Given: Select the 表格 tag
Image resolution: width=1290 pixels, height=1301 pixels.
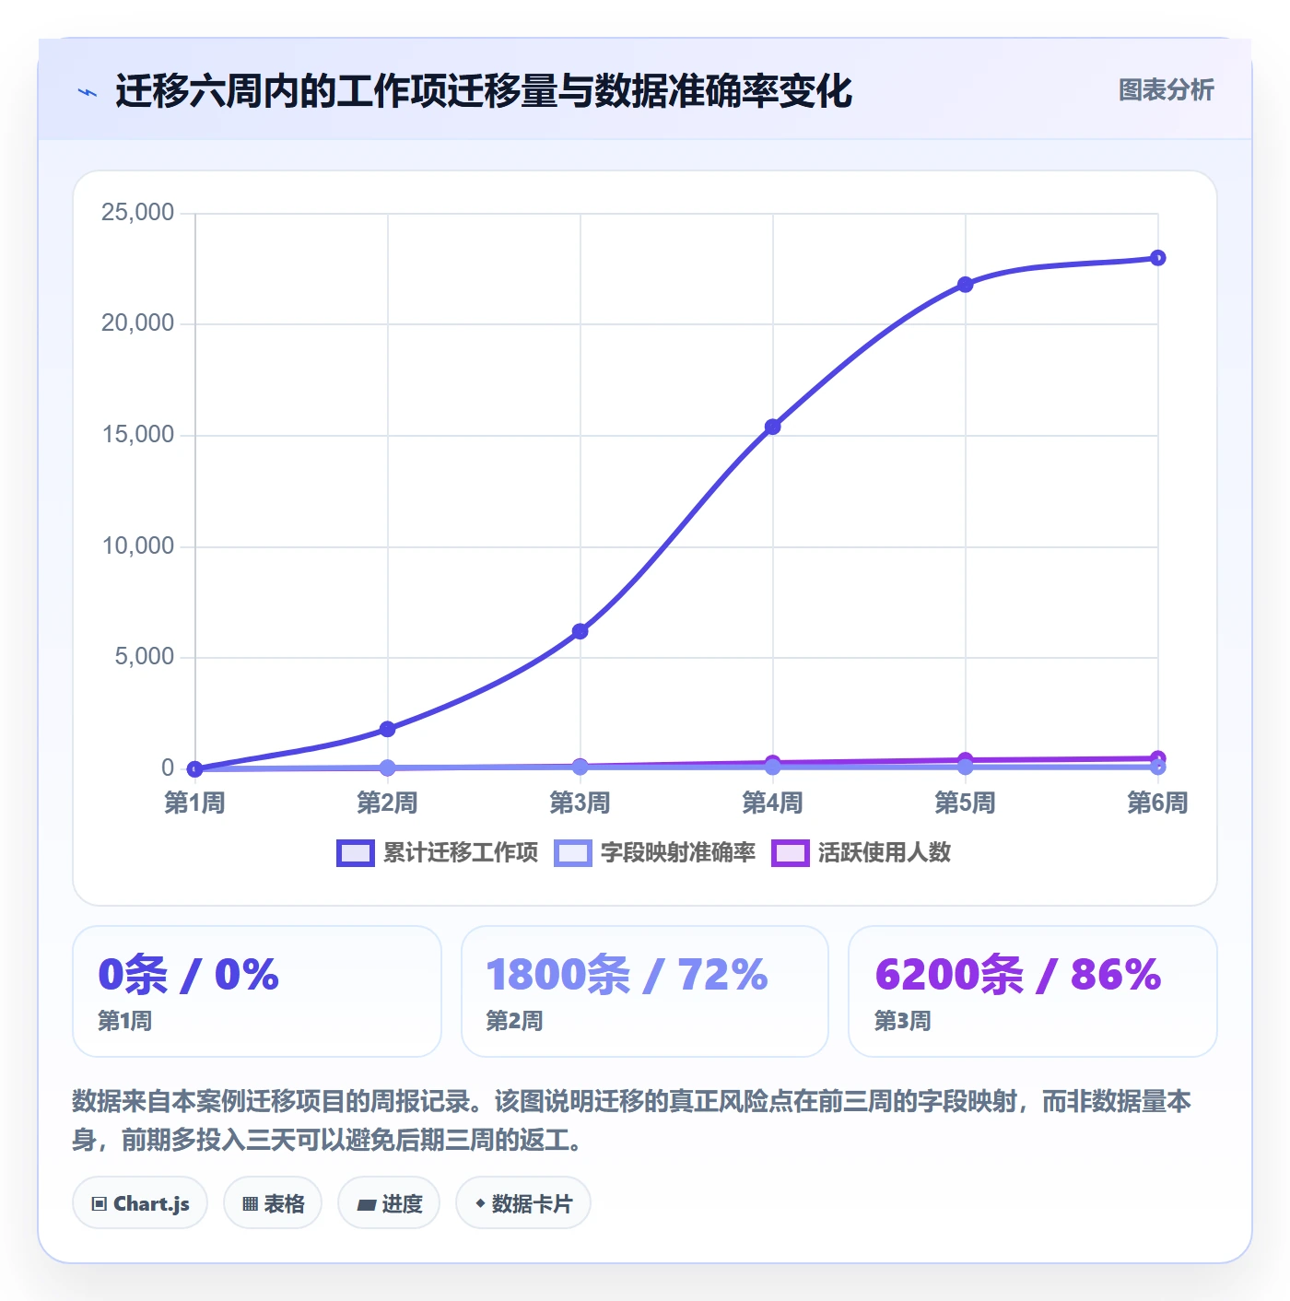Looking at the screenshot, I should click(x=273, y=1203).
